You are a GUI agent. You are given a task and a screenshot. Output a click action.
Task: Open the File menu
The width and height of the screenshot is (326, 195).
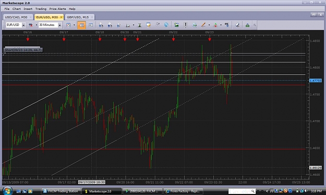coord(7,9)
